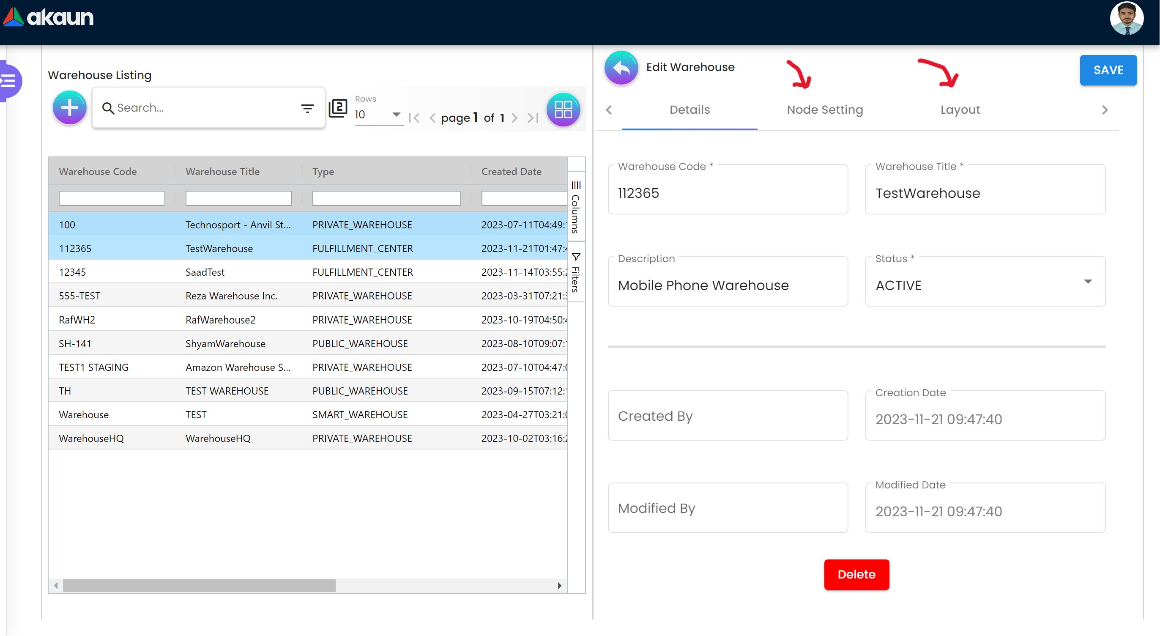Go to the last page arrow
Image resolution: width=1160 pixels, height=636 pixels.
(533, 118)
